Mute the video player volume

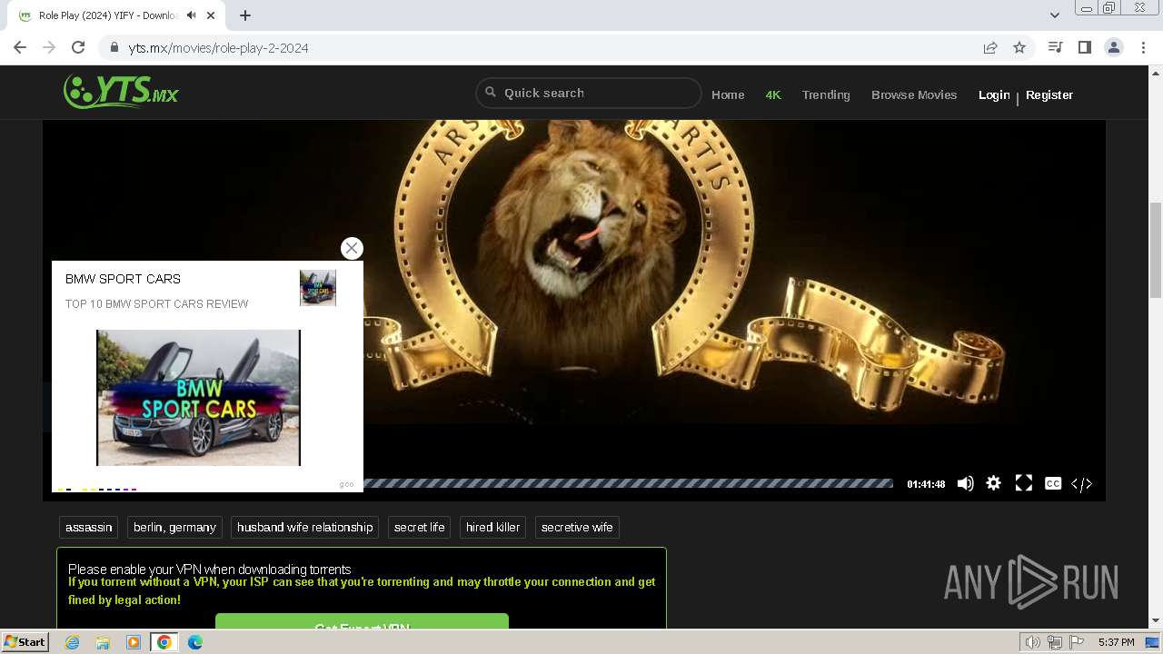click(x=965, y=483)
